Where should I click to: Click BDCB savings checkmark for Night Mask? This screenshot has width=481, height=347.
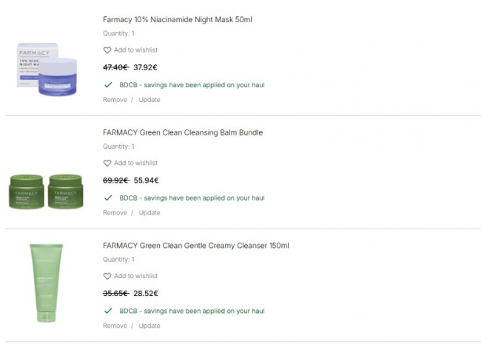(108, 85)
